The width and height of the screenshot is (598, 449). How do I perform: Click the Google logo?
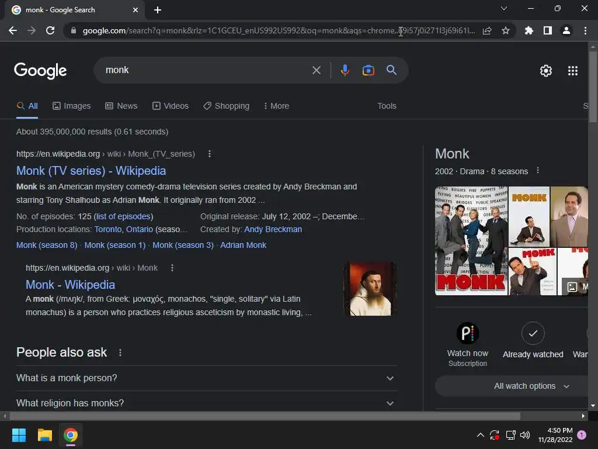point(40,71)
